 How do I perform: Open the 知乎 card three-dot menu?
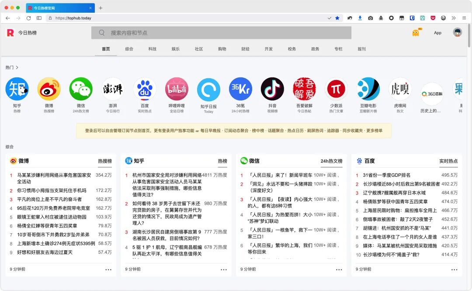tap(224, 270)
